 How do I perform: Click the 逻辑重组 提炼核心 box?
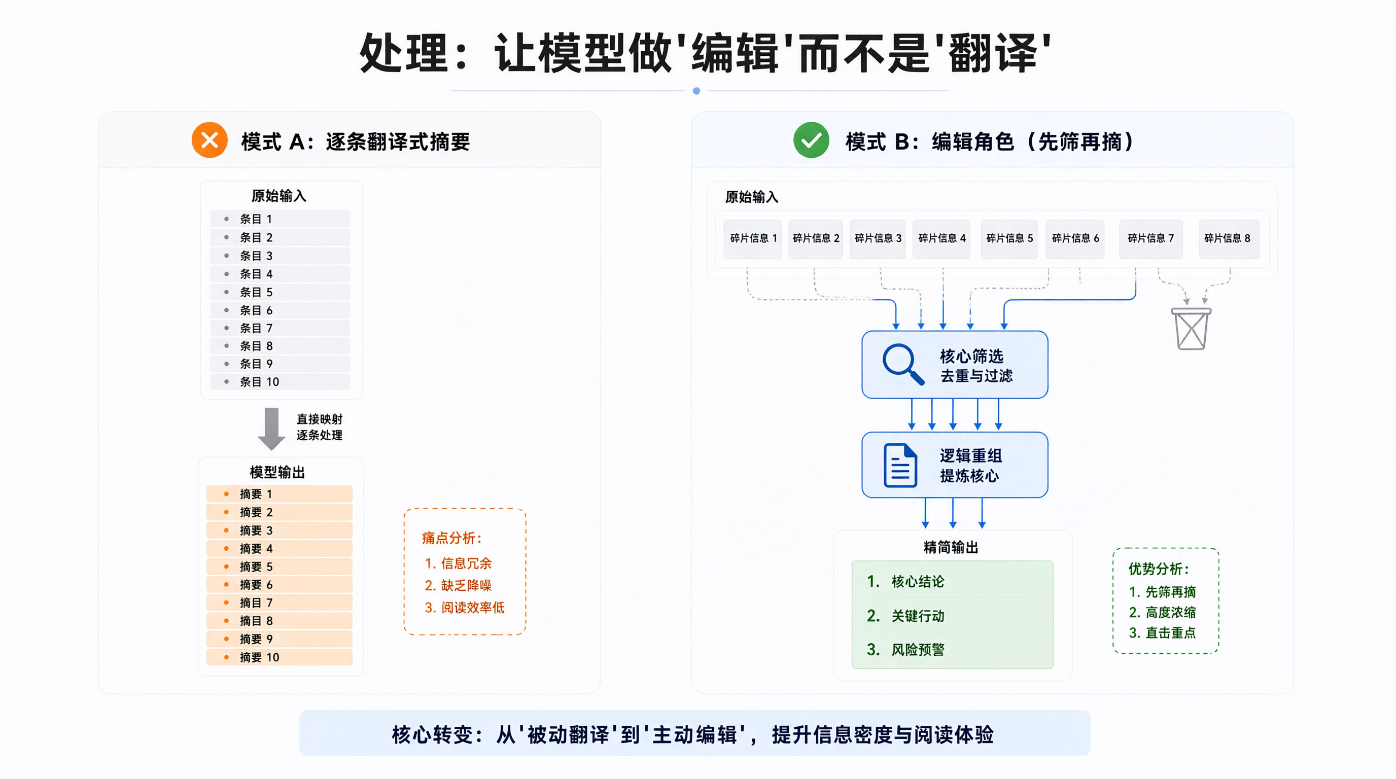click(954, 465)
